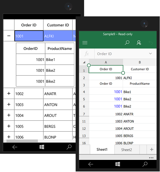Click the grid Order ID column header
The height and width of the screenshot is (172, 160).
29,25
